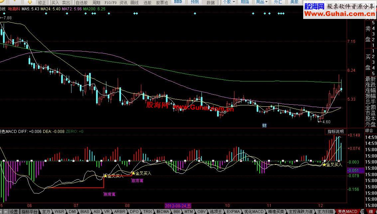377x214 pixels.
Task: Open the 指标平台 tab
Action: (x=29, y=212)
